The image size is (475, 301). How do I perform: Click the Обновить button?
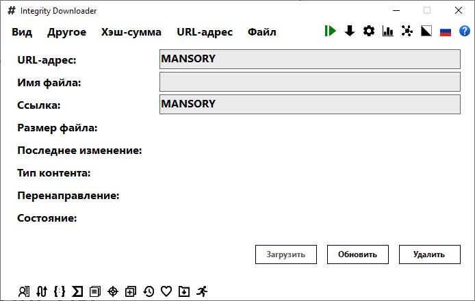click(x=358, y=254)
